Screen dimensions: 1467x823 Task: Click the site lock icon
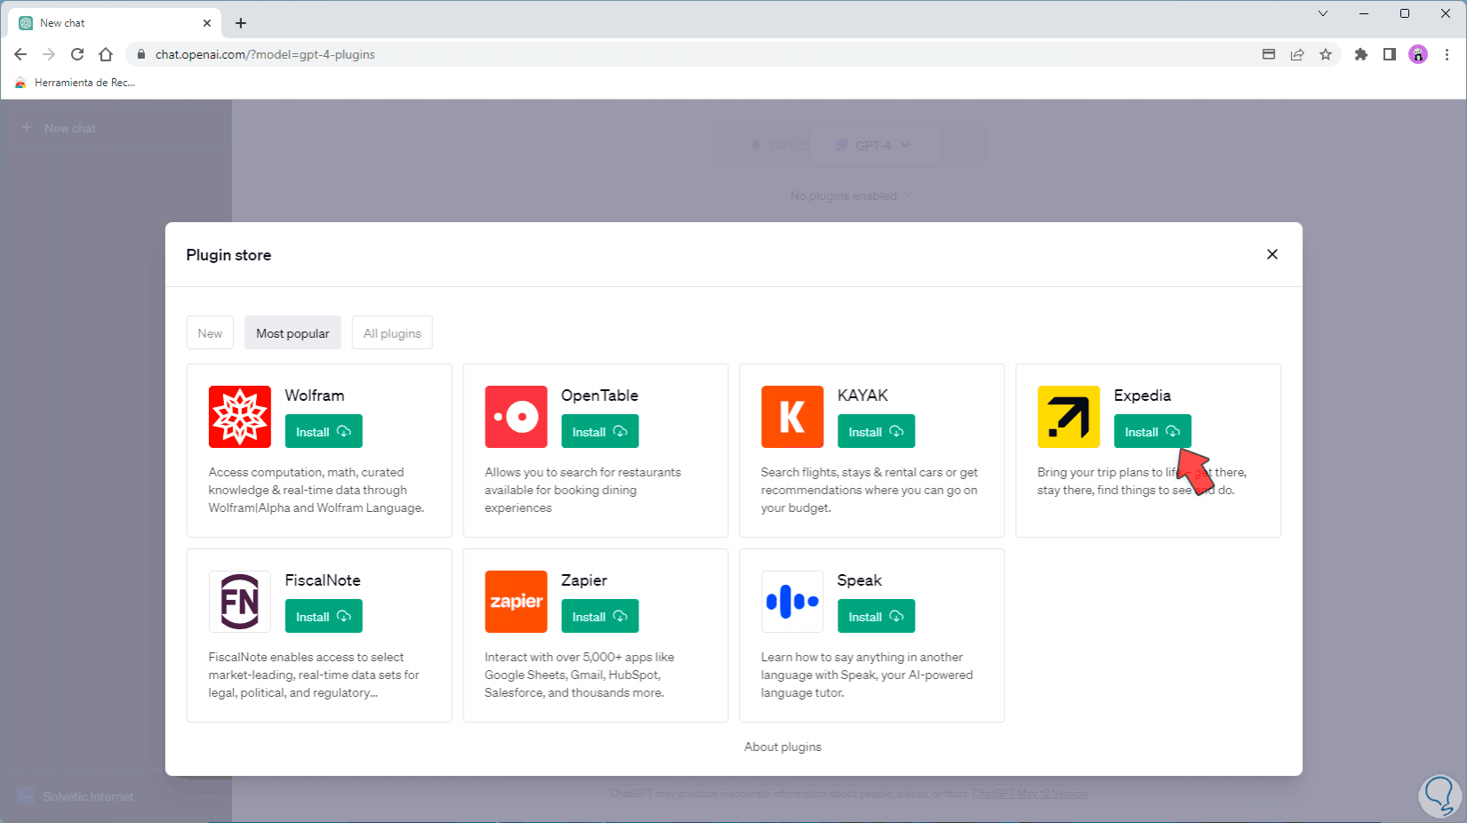click(140, 54)
